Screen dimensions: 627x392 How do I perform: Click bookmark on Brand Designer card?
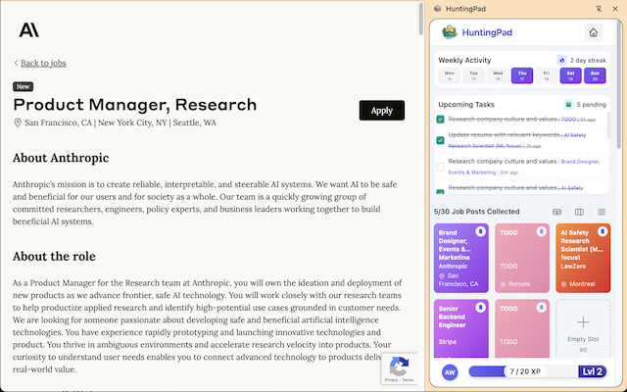click(480, 231)
